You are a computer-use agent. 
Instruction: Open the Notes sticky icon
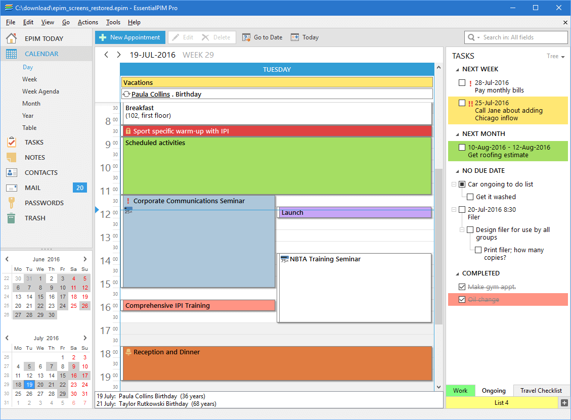pos(12,157)
